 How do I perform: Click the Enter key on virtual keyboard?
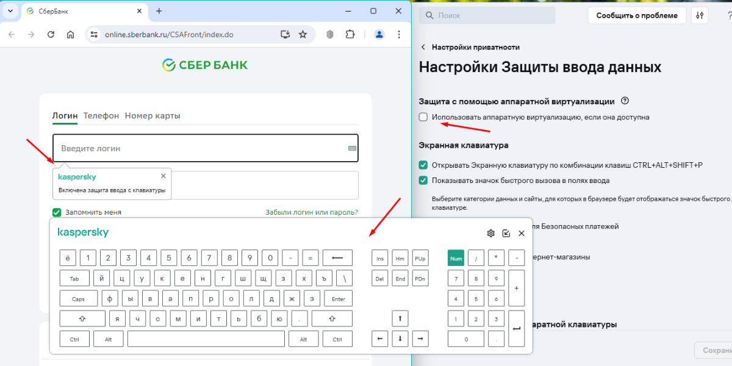[339, 299]
